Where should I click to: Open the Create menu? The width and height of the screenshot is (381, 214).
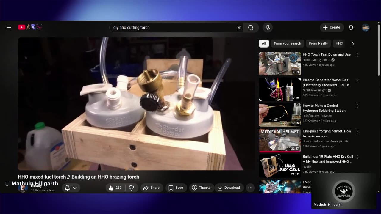[332, 27]
